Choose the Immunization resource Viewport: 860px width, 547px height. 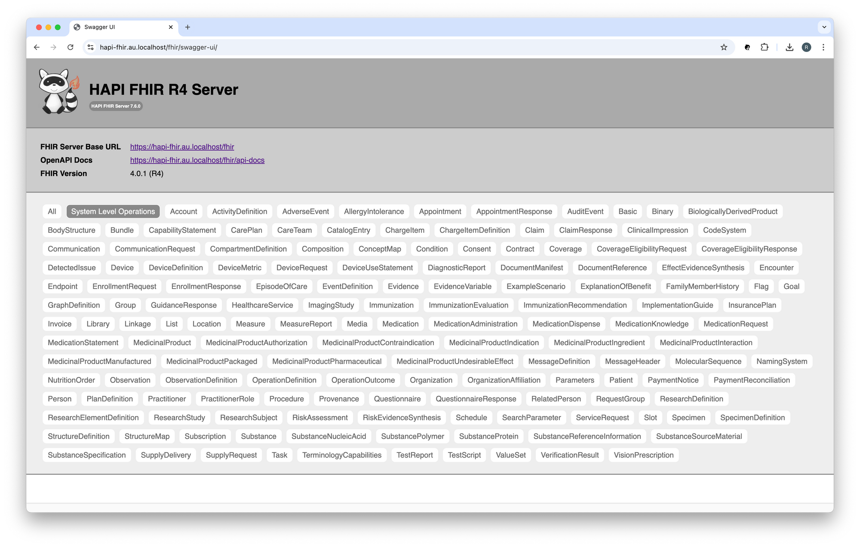coord(391,305)
